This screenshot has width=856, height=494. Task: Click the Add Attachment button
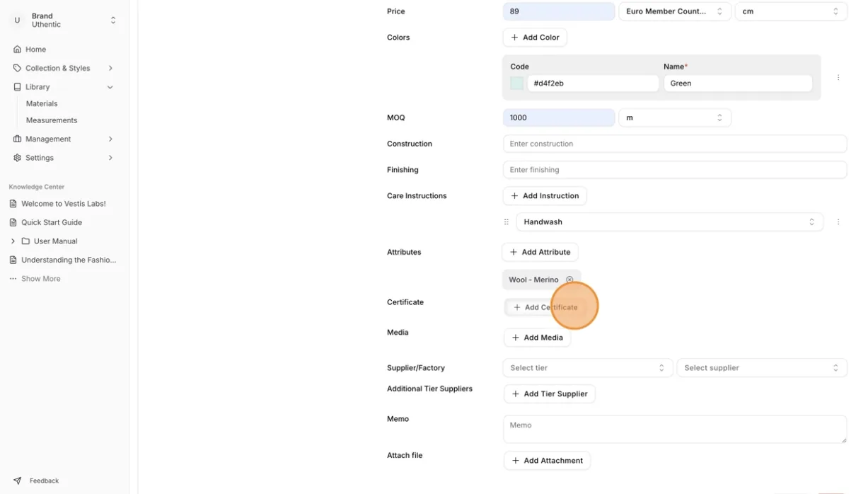coord(547,461)
